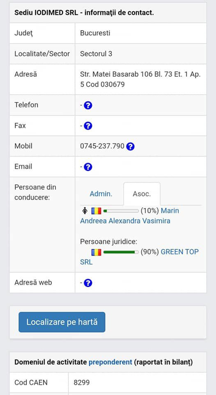This screenshot has height=395, width=216.
Task: Open help icon next to Mobil number
Action: pyautogui.click(x=130, y=147)
